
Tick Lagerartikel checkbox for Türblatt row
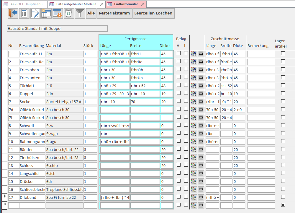tap(283, 85)
